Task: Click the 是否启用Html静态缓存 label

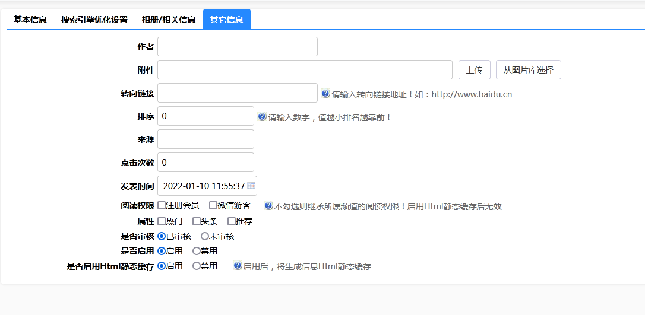Action: click(x=110, y=266)
